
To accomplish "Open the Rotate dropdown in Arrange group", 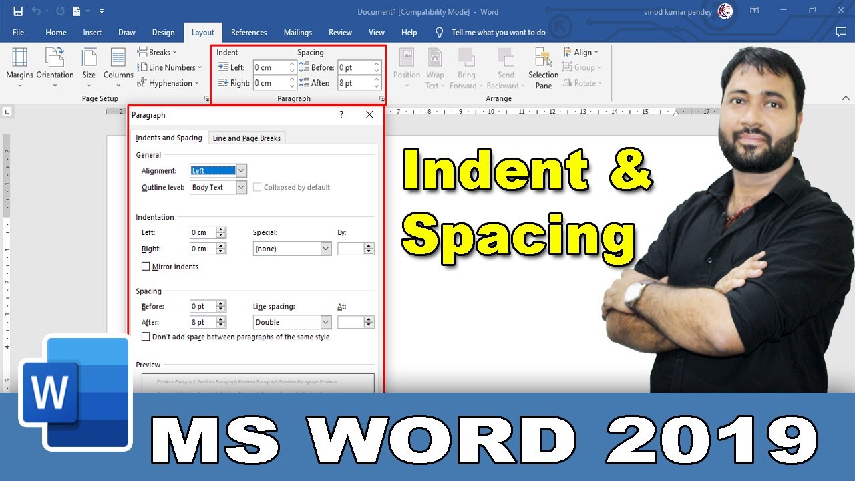I will click(x=582, y=83).
